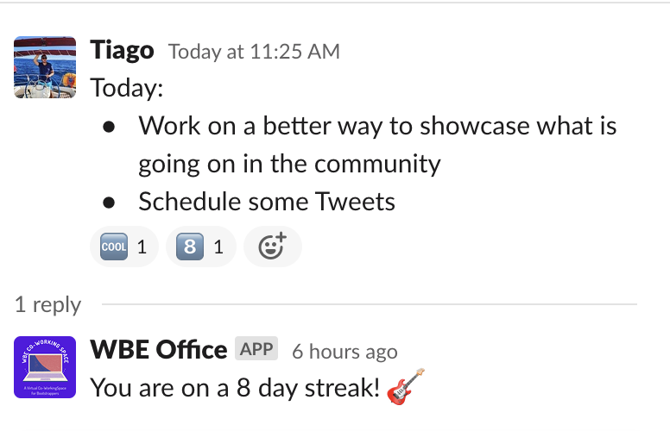This screenshot has height=431, width=670.
Task: Click the bullet point before "Schedule some Tweets"
Action: click(x=109, y=203)
